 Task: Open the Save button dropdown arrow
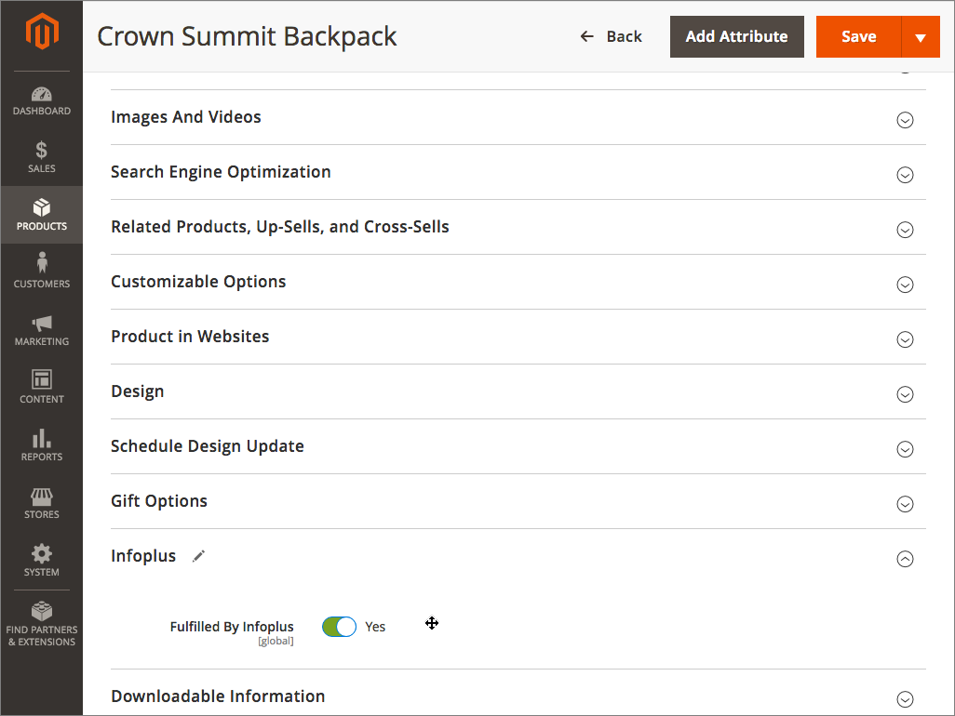pos(921,37)
